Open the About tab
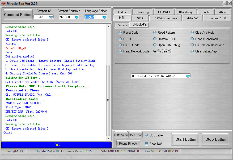Viewport: 233px width, 160px height. point(223,12)
